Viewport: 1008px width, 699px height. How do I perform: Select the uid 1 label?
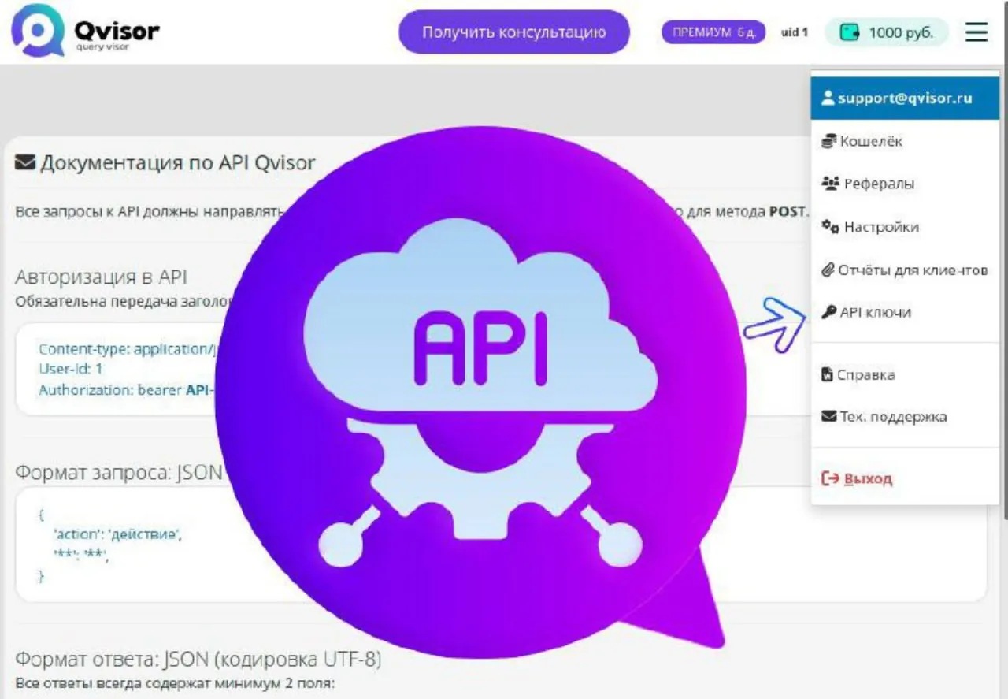coord(794,32)
